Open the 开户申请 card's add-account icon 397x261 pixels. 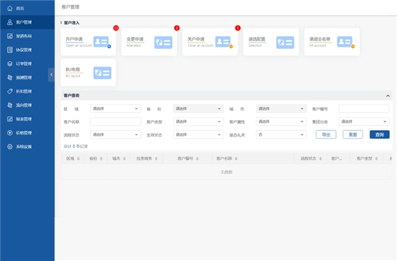pos(102,42)
